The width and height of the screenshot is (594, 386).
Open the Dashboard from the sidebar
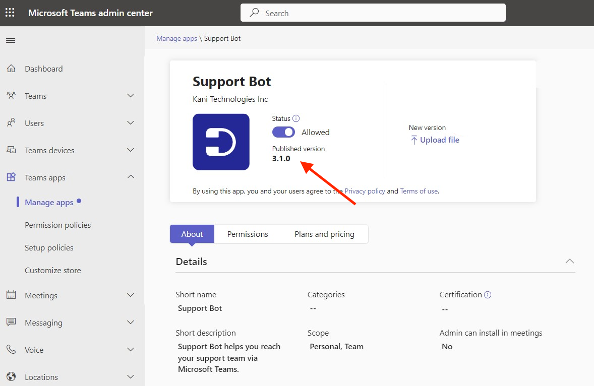point(43,69)
